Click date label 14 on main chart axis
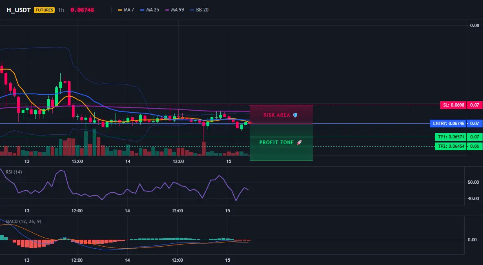This screenshot has height=265, width=483. (128, 161)
